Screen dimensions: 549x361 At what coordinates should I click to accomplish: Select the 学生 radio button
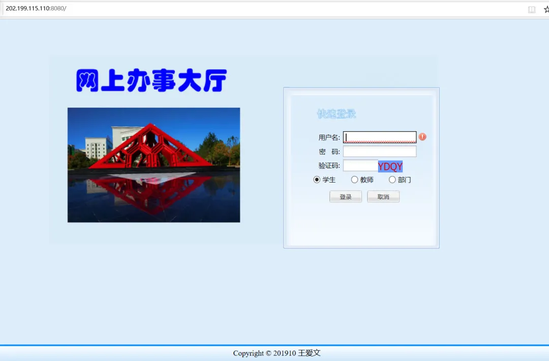coord(317,179)
